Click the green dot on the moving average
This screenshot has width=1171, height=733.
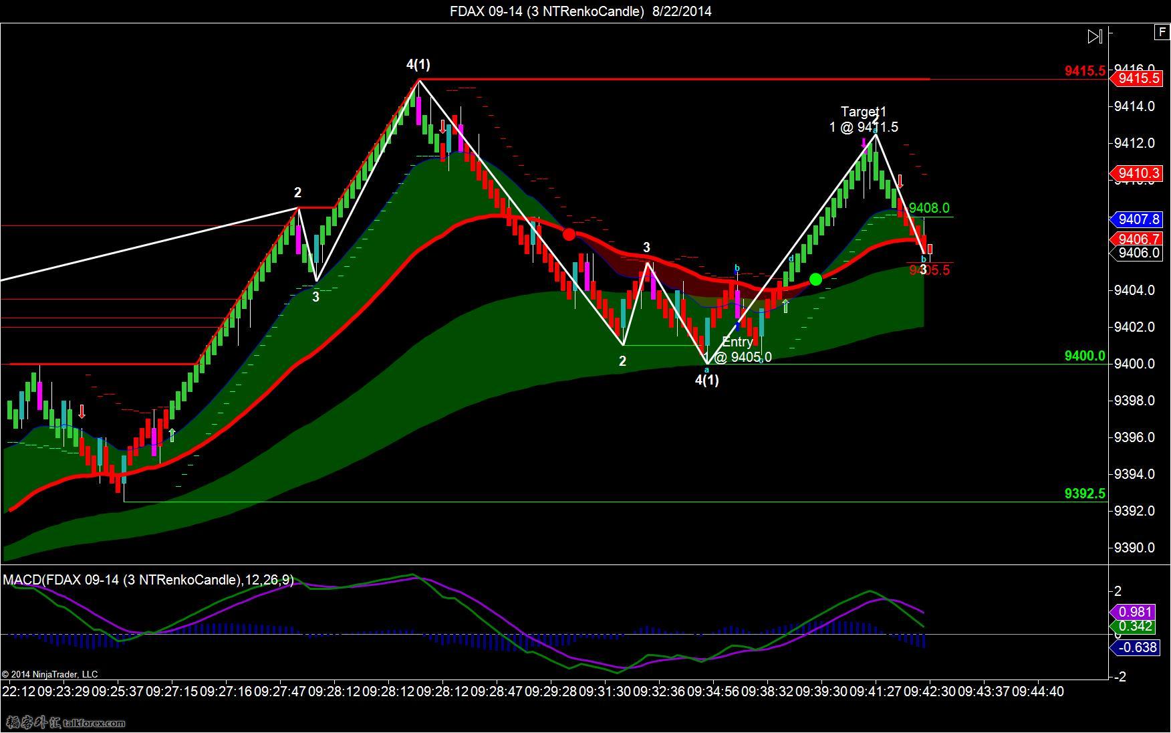815,279
